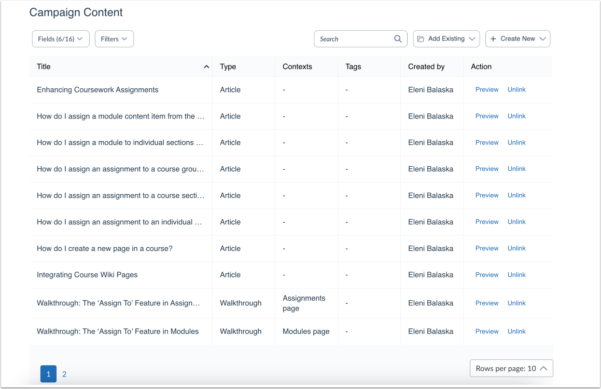Unlink How do I create a new page
The width and height of the screenshot is (601, 389).
(x=516, y=248)
